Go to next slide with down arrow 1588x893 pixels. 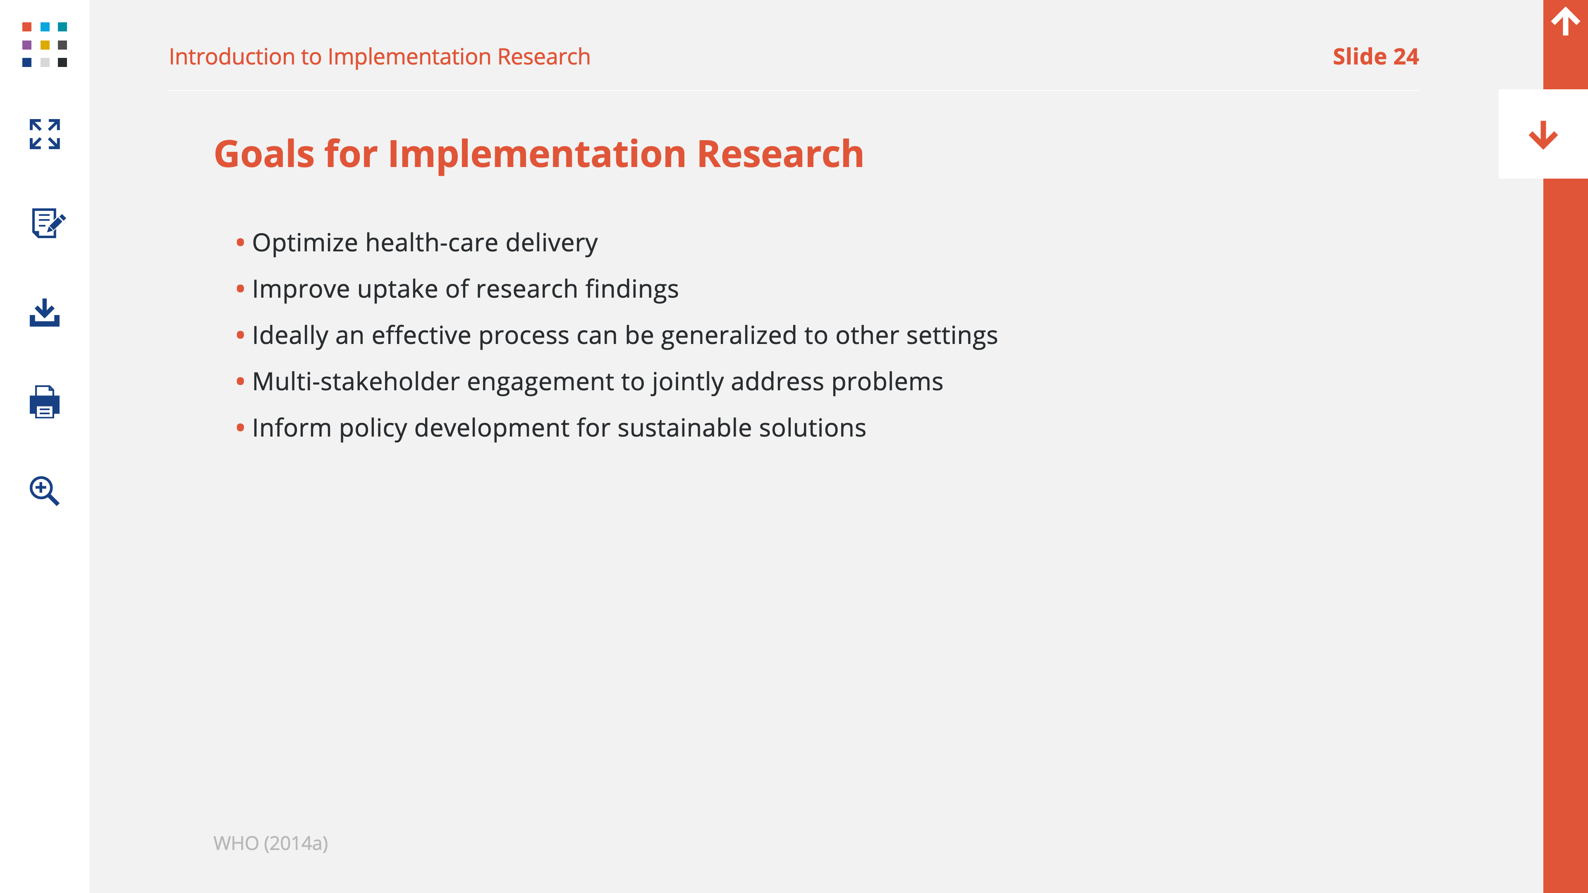click(x=1543, y=134)
